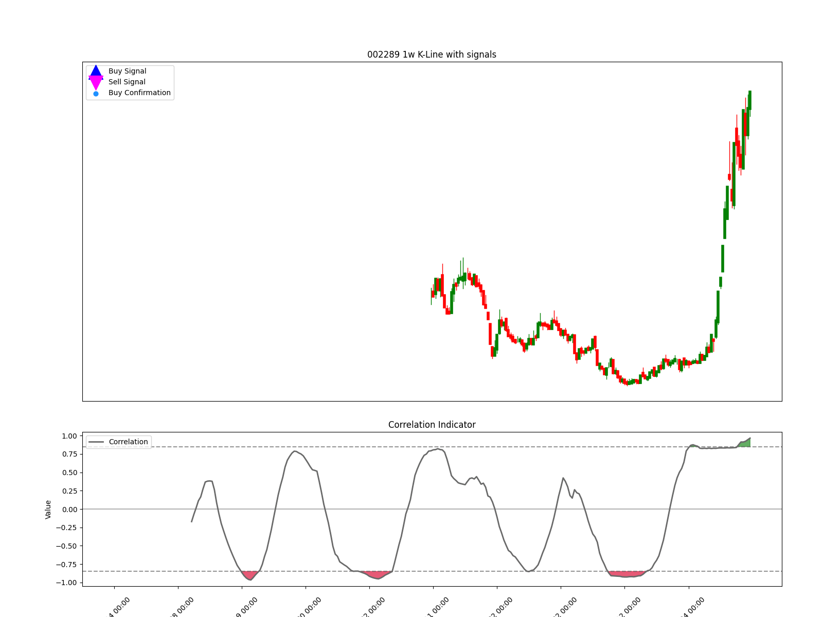The image size is (823, 617).
Task: Click the -0.25 y-axis tick label
Action: pos(67,528)
